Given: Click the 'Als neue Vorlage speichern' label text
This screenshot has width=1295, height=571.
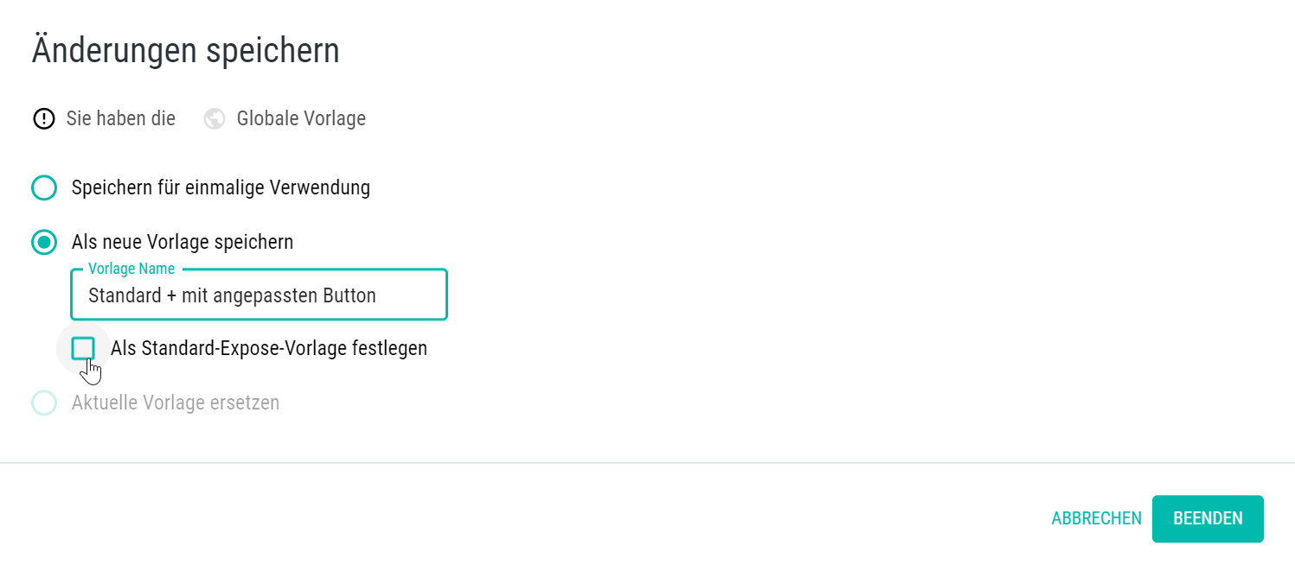Looking at the screenshot, I should (183, 242).
